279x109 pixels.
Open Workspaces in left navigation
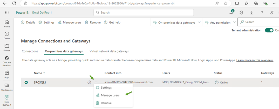[x=7, y=87]
